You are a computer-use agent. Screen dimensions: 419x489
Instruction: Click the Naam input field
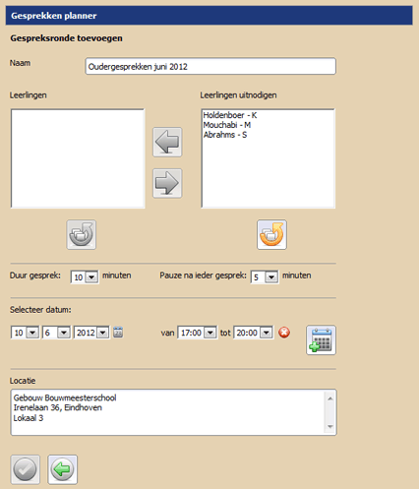click(x=210, y=66)
